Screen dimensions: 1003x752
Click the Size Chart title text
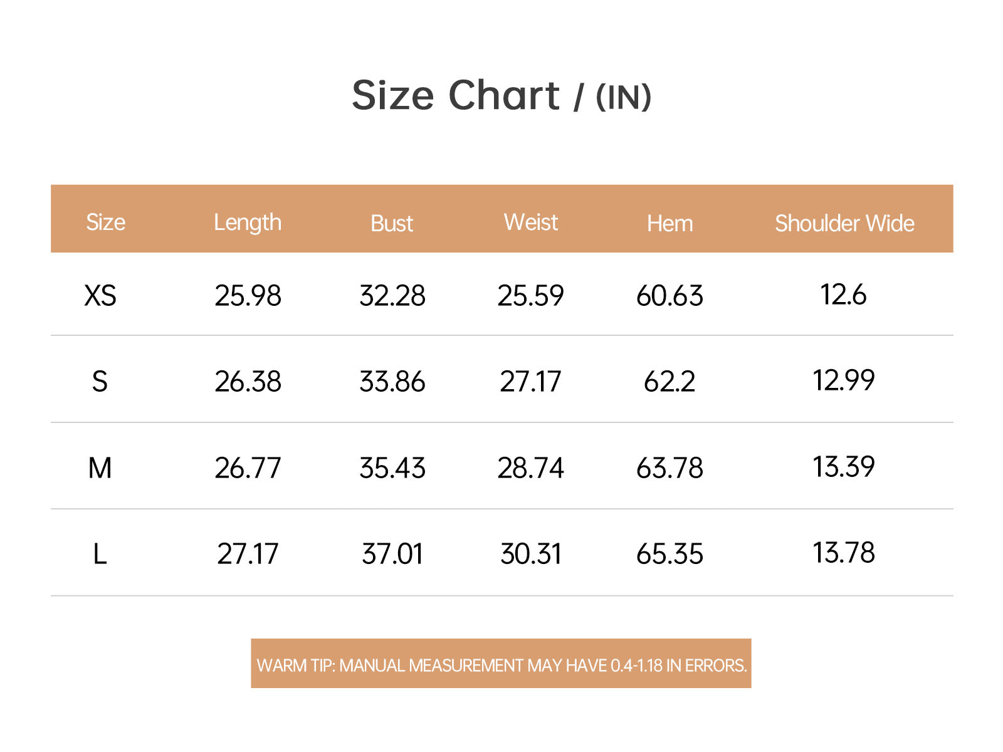[456, 95]
